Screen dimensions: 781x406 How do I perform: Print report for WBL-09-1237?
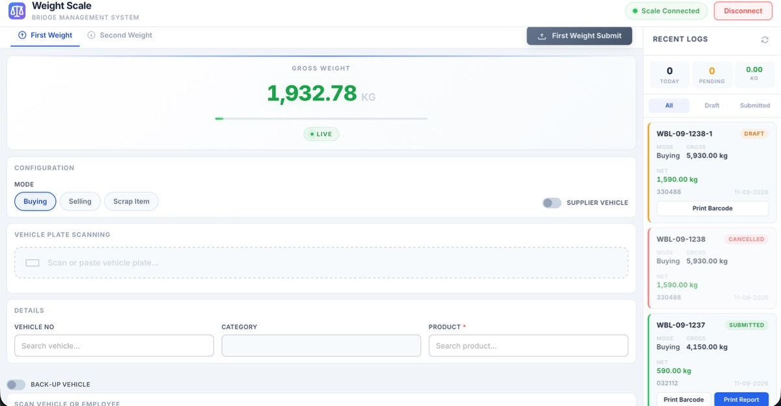coord(741,400)
